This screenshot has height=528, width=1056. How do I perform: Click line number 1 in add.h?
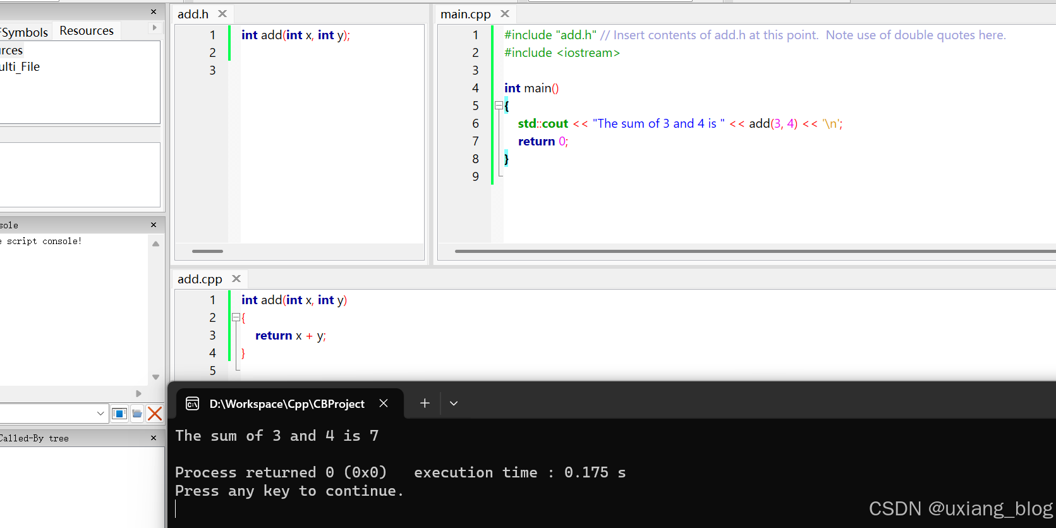[x=212, y=35]
